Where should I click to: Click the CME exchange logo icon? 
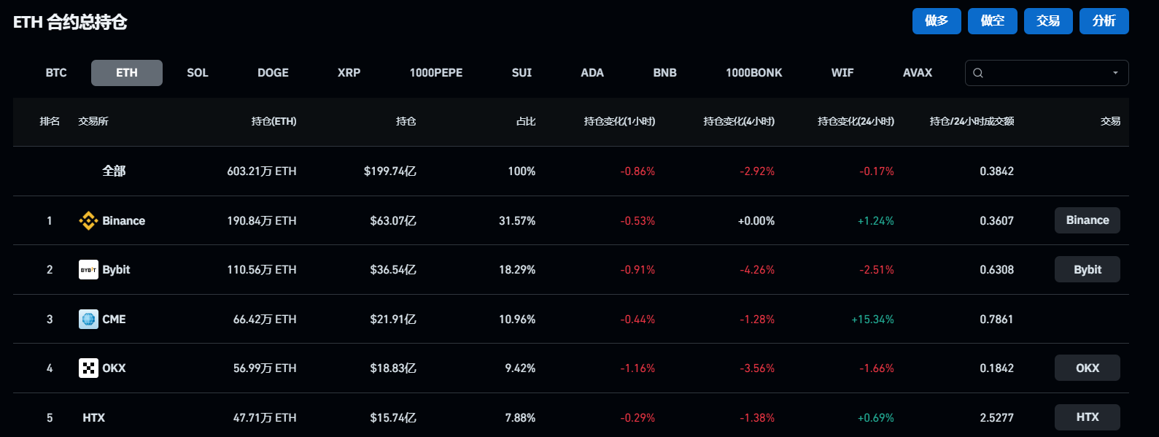(x=88, y=319)
